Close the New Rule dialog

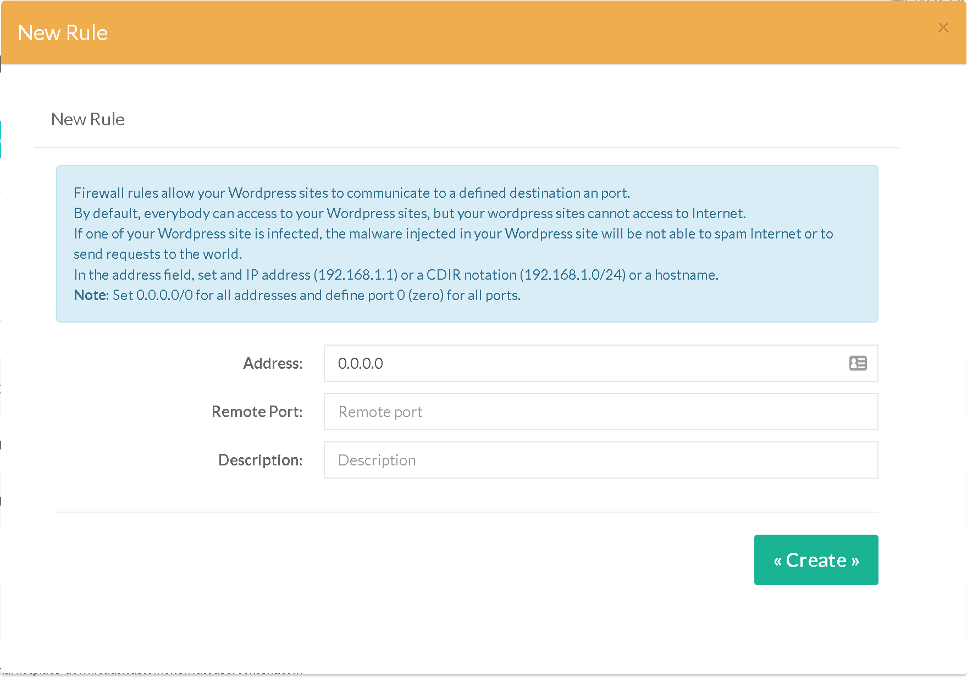click(943, 27)
